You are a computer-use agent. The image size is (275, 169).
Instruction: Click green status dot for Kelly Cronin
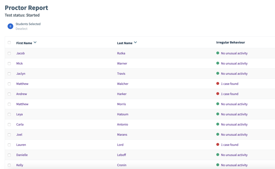pos(218,165)
